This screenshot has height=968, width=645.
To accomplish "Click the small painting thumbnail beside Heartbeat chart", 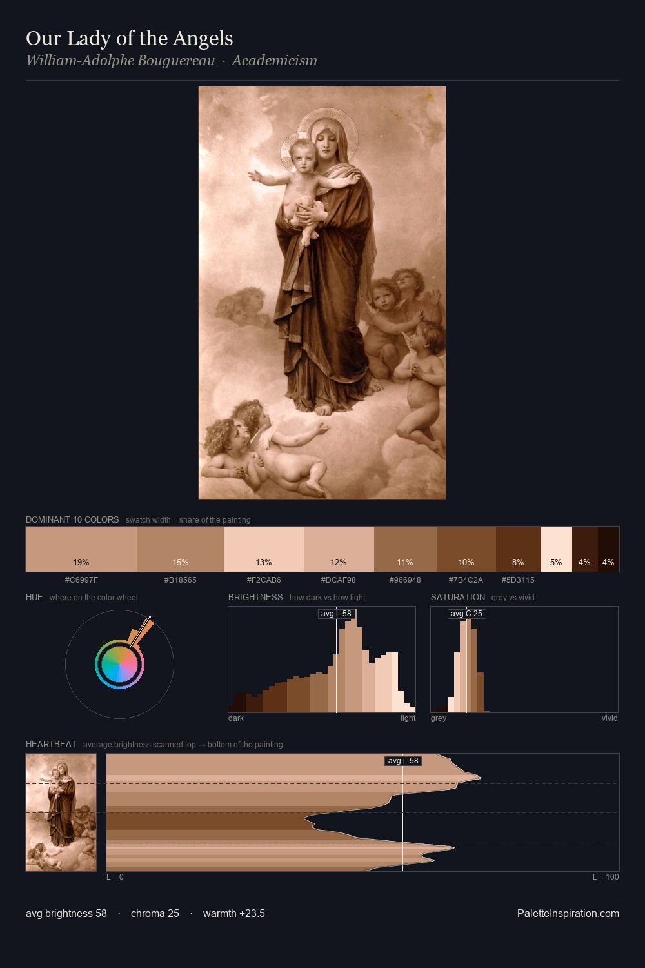I will [61, 812].
